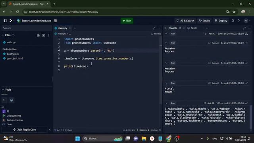Bookmark this page with the star icon
Image resolution: width=254 pixels, height=143 pixels.
click(234, 12)
